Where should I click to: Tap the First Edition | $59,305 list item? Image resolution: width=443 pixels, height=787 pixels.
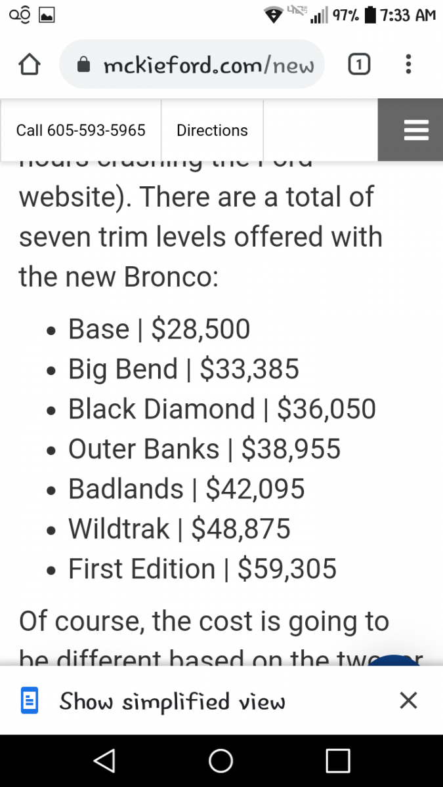[x=202, y=569]
